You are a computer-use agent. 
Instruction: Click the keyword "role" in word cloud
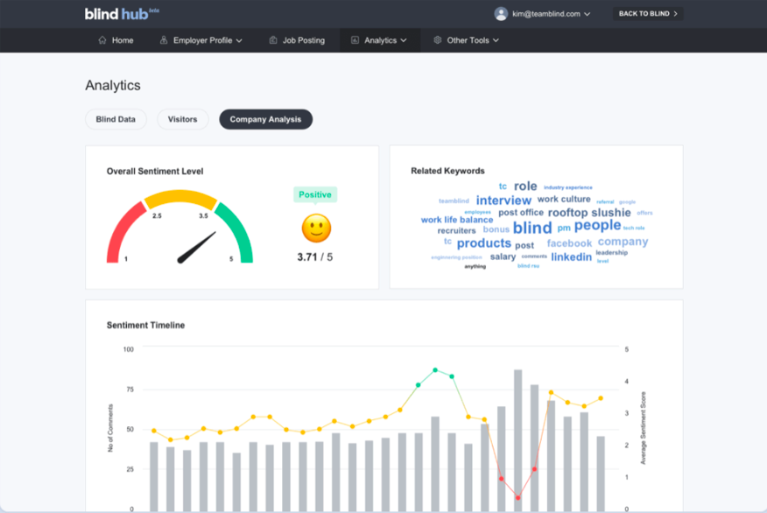click(525, 186)
